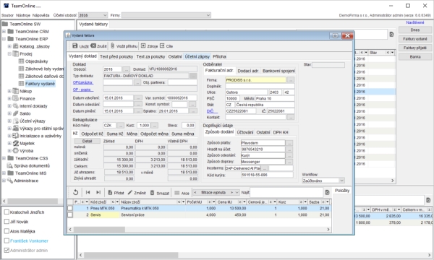Check the Jiří Novák checkbox
434x260 pixels.
coord(7,221)
